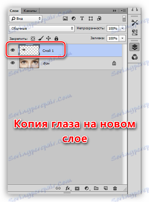The image size is (149, 202).
Task: Open the Заливка slider arrow
Action: tap(122, 38)
